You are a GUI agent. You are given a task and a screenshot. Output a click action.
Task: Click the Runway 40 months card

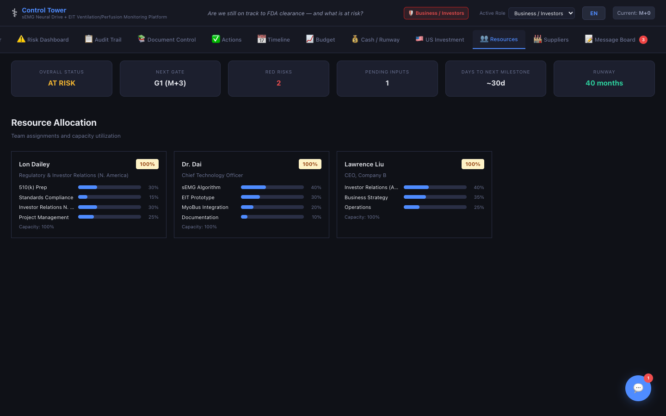604,79
